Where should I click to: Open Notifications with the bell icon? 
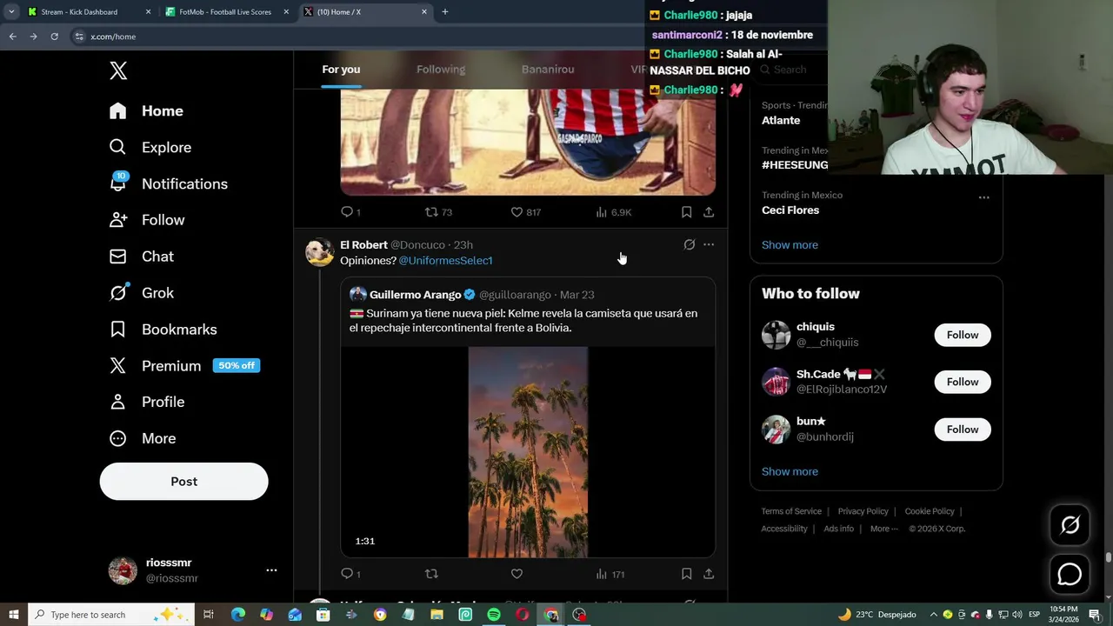(168, 184)
